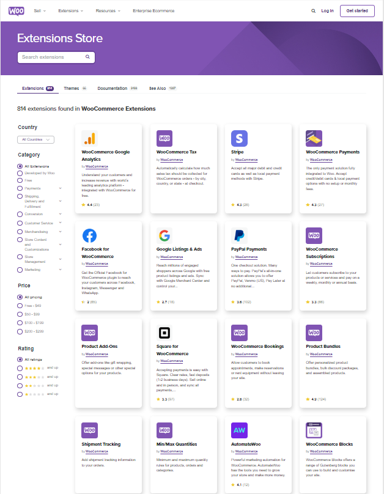
Task: Open the WooCommerce Bookings icon
Action: click(239, 333)
